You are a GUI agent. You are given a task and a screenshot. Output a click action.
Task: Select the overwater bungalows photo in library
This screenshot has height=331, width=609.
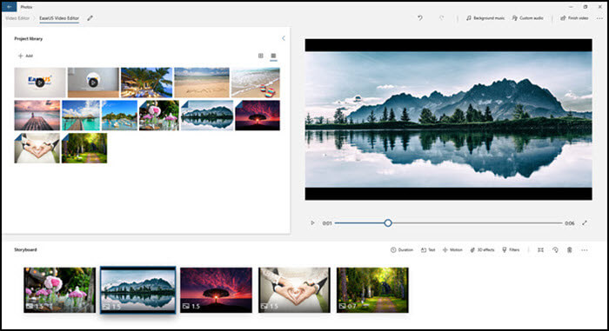tap(81, 116)
